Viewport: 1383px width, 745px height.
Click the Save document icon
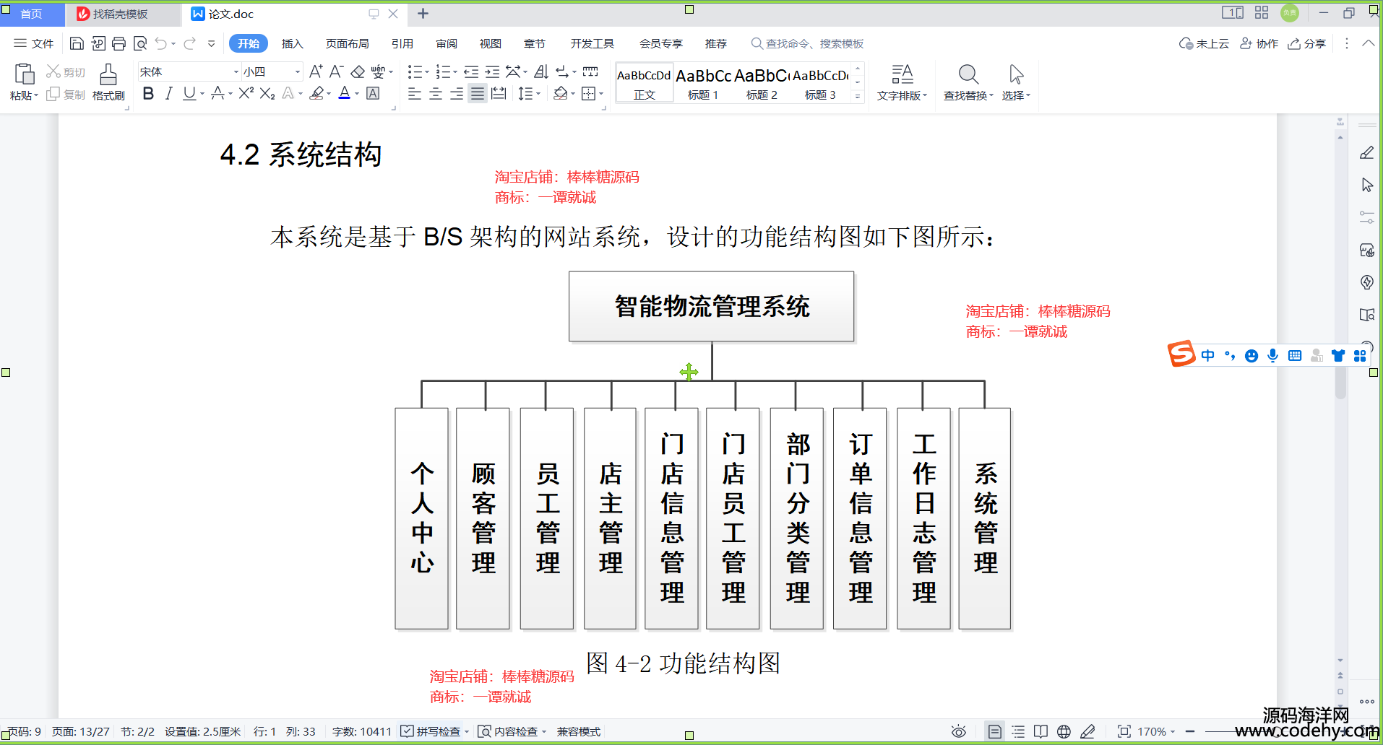tap(77, 43)
